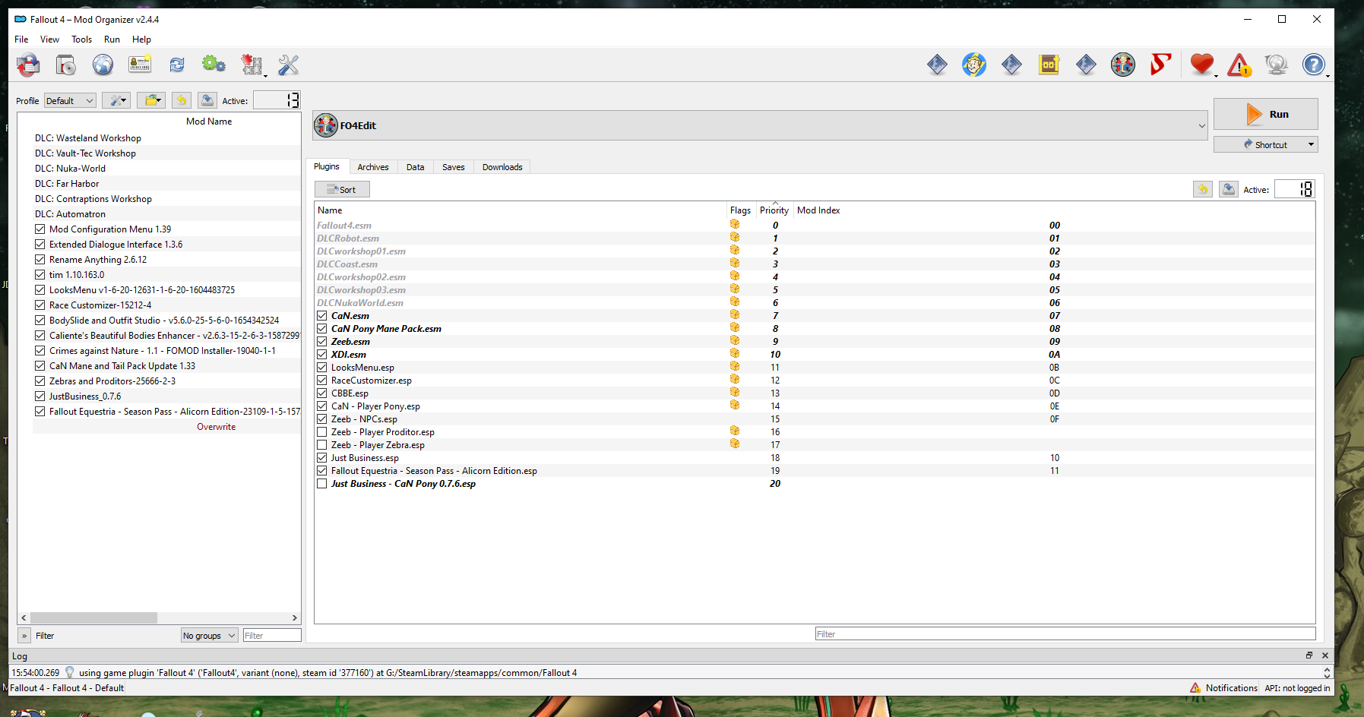Open the Install Mod from archive icon

tap(29, 65)
